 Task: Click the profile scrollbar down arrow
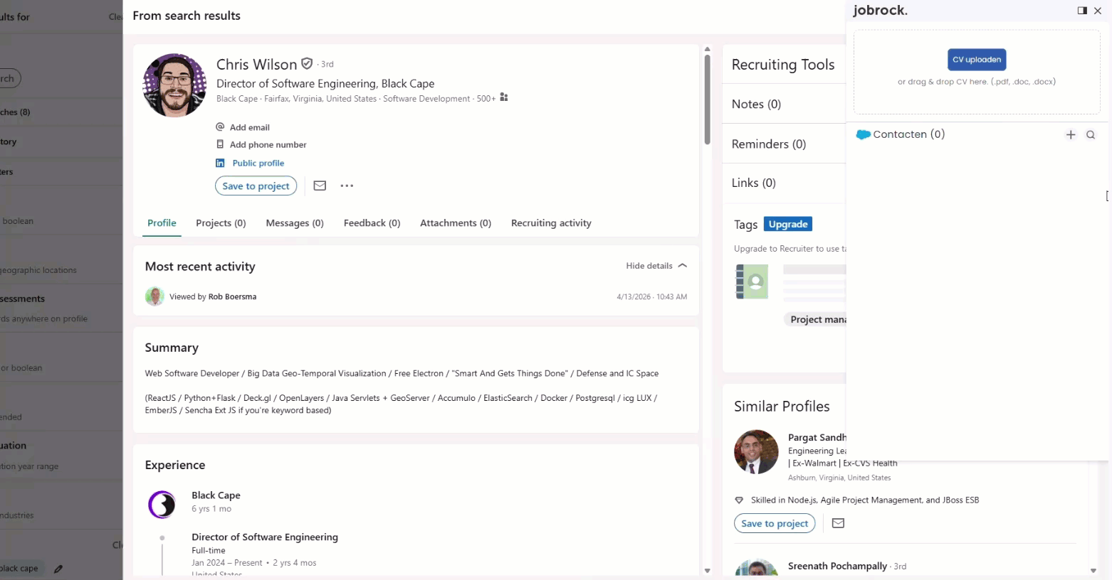[707, 571]
